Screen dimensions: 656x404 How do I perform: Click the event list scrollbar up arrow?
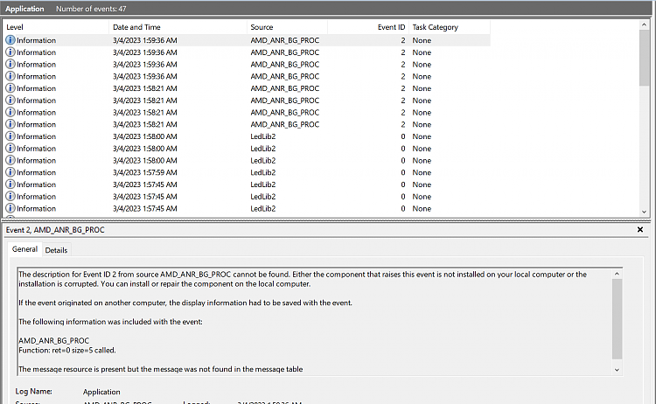644,25
